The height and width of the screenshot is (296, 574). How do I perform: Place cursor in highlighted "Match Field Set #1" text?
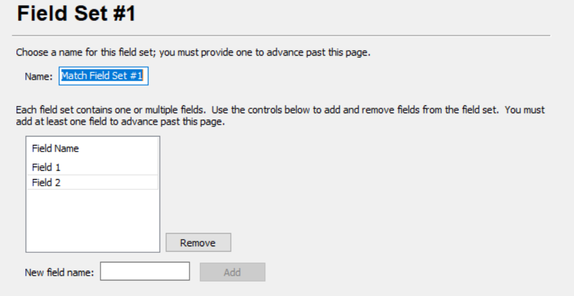click(104, 76)
